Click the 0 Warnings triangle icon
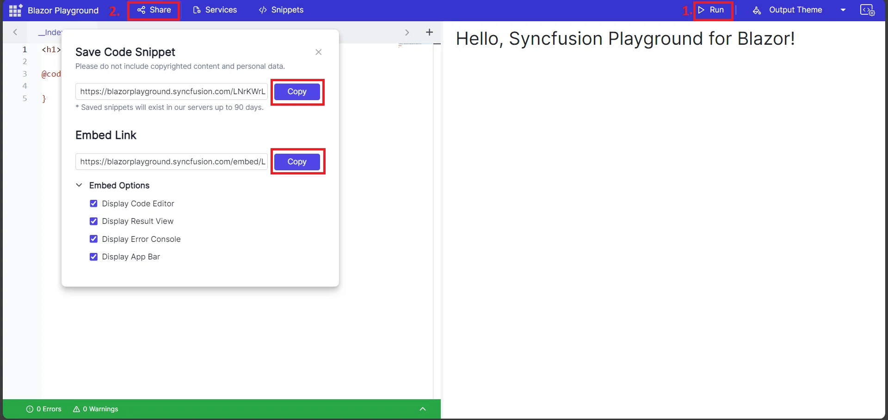This screenshot has height=420, width=888. click(76, 409)
